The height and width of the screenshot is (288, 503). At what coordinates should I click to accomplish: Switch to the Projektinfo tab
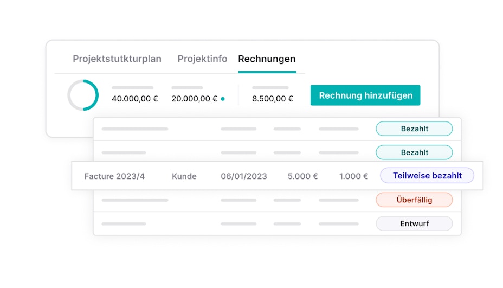point(202,59)
